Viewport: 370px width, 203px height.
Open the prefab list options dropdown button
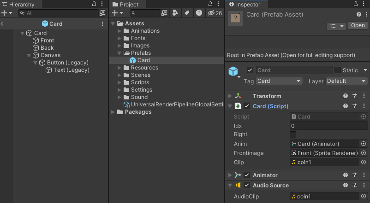pyautogui.click(x=336, y=26)
